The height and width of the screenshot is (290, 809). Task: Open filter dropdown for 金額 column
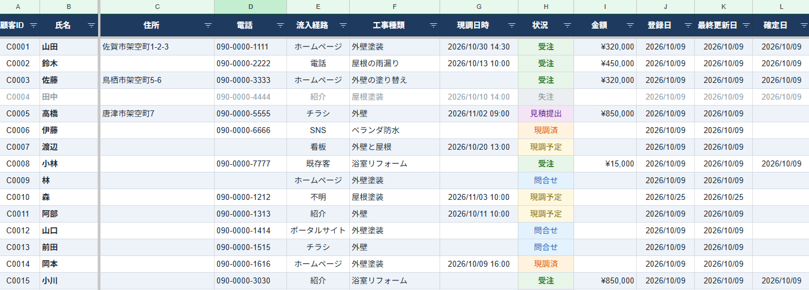(630, 26)
